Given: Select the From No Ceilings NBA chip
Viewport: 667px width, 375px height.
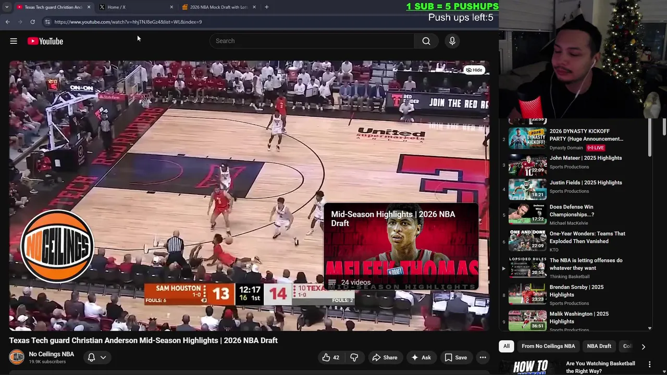Looking at the screenshot, I should pyautogui.click(x=548, y=346).
